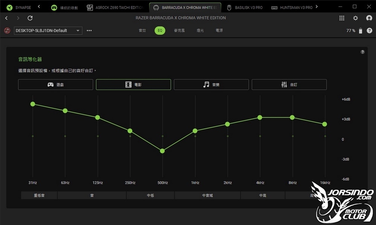This screenshot has width=376, height=225.
Task: Select the EQ tab
Action: tap(160, 30)
